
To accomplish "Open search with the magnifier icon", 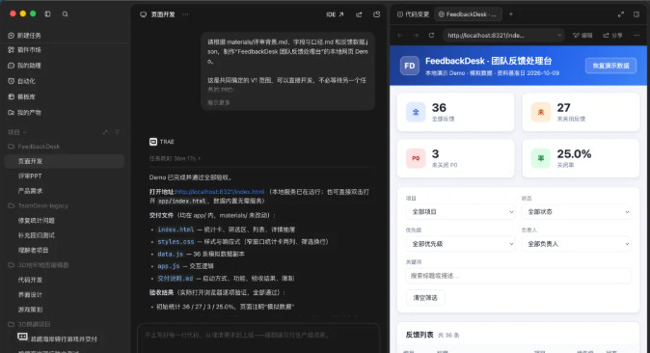I will (x=65, y=14).
